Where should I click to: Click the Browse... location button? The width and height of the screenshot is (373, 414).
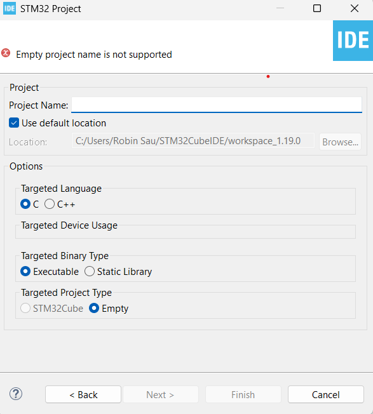(340, 142)
